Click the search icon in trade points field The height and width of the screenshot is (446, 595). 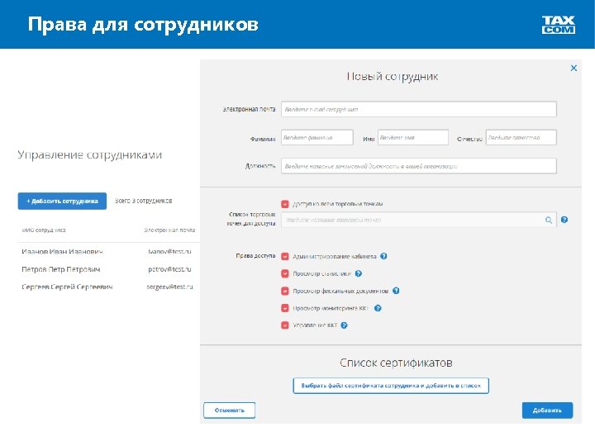coord(549,220)
